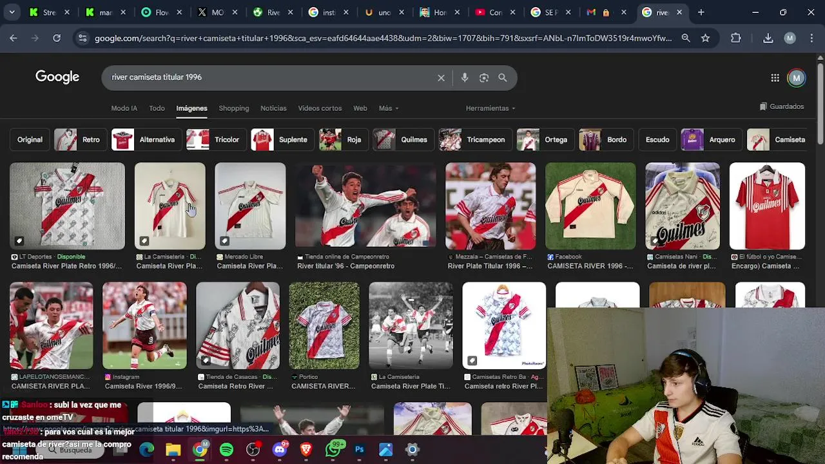Apply the Ortega filter chip
This screenshot has width=825, height=464.
tap(545, 140)
